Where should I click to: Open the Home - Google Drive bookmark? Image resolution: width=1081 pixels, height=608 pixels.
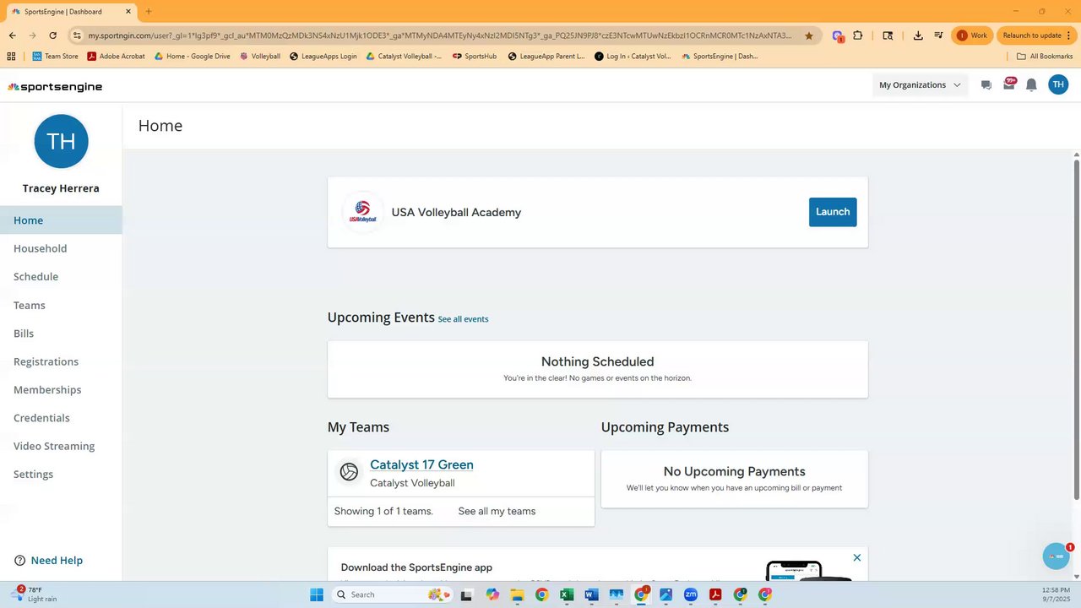pyautogui.click(x=192, y=57)
